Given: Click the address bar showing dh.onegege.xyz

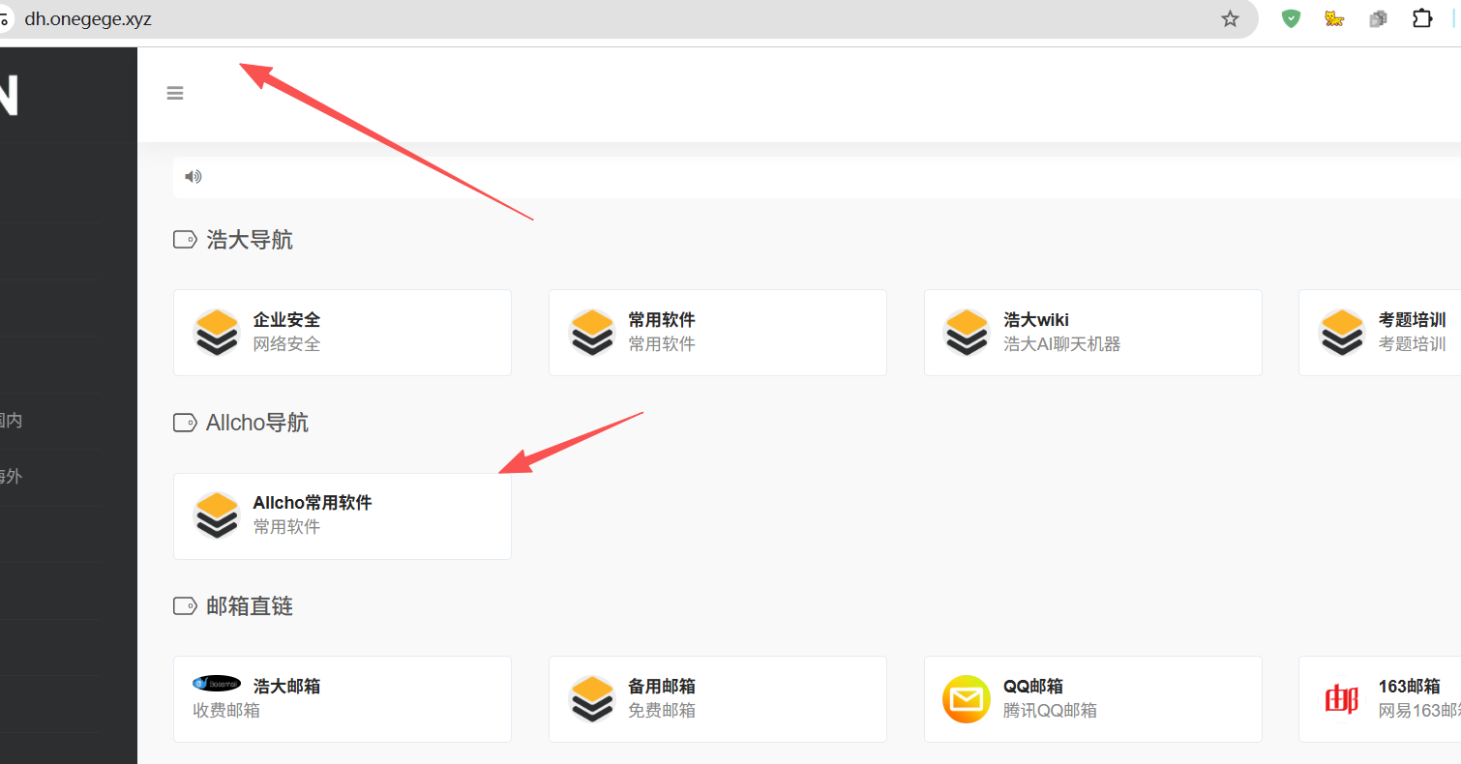Looking at the screenshot, I should (581, 19).
